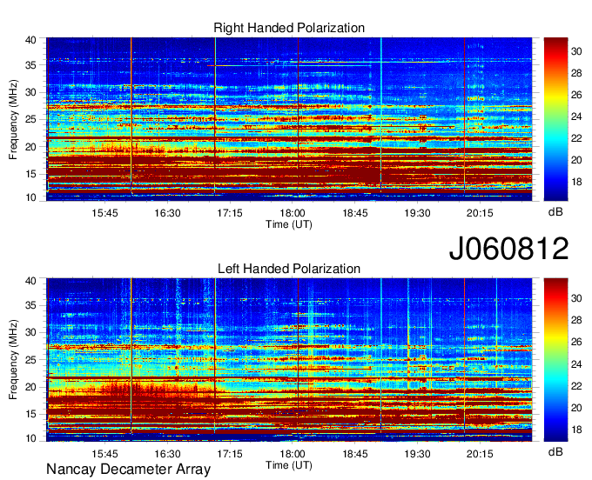Viewport: 592px width, 480px height.
Task: Click the 10 MHz tick label on the top plot
Action: coord(31,197)
